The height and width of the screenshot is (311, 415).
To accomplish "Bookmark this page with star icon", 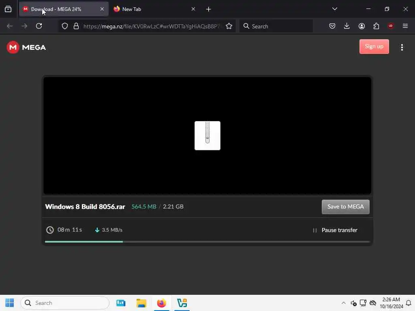I will click(x=229, y=26).
